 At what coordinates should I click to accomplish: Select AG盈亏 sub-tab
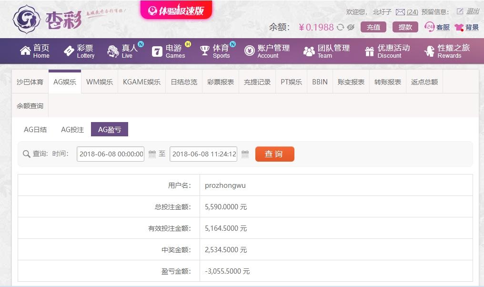[x=110, y=130]
